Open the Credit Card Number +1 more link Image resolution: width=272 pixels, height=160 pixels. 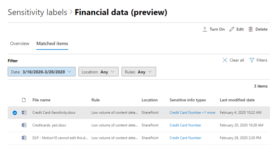point(192,113)
